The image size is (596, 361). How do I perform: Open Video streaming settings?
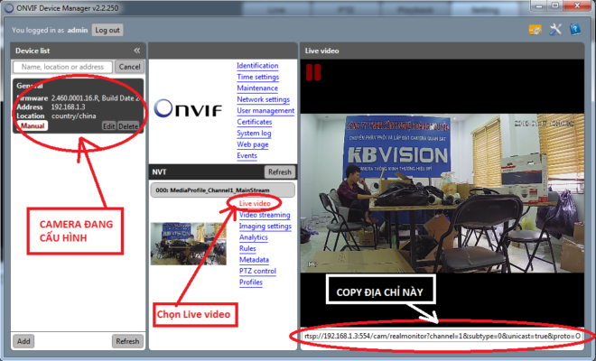click(x=265, y=215)
